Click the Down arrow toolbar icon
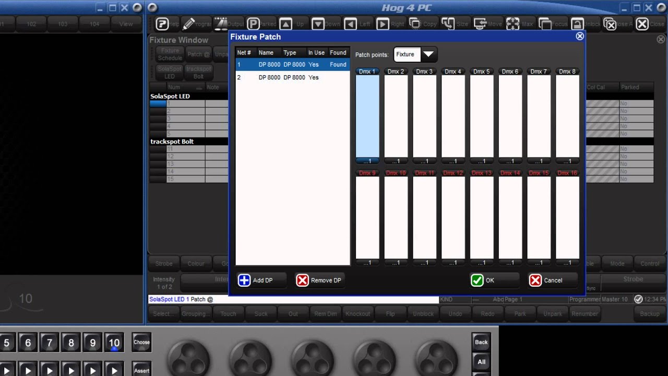Image resolution: width=668 pixels, height=376 pixels. (318, 24)
